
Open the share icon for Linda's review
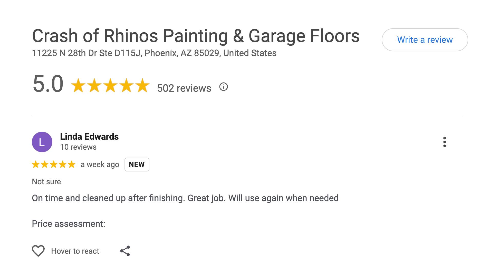(x=126, y=251)
